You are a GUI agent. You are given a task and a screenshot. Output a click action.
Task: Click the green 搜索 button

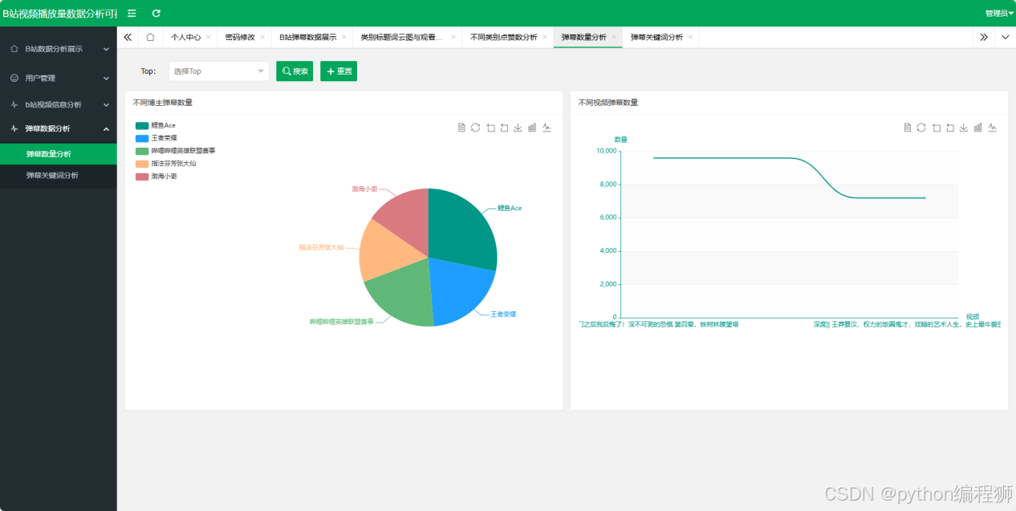pyautogui.click(x=295, y=71)
